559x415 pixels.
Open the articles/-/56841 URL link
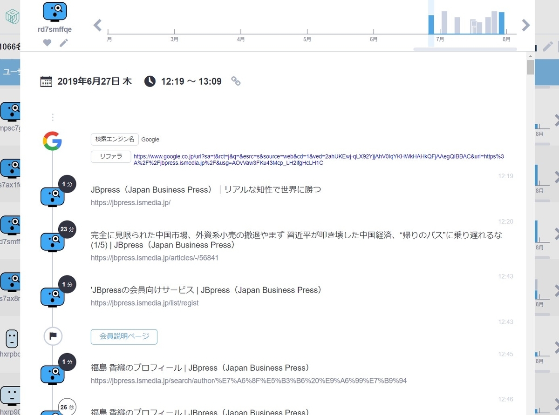coord(155,257)
